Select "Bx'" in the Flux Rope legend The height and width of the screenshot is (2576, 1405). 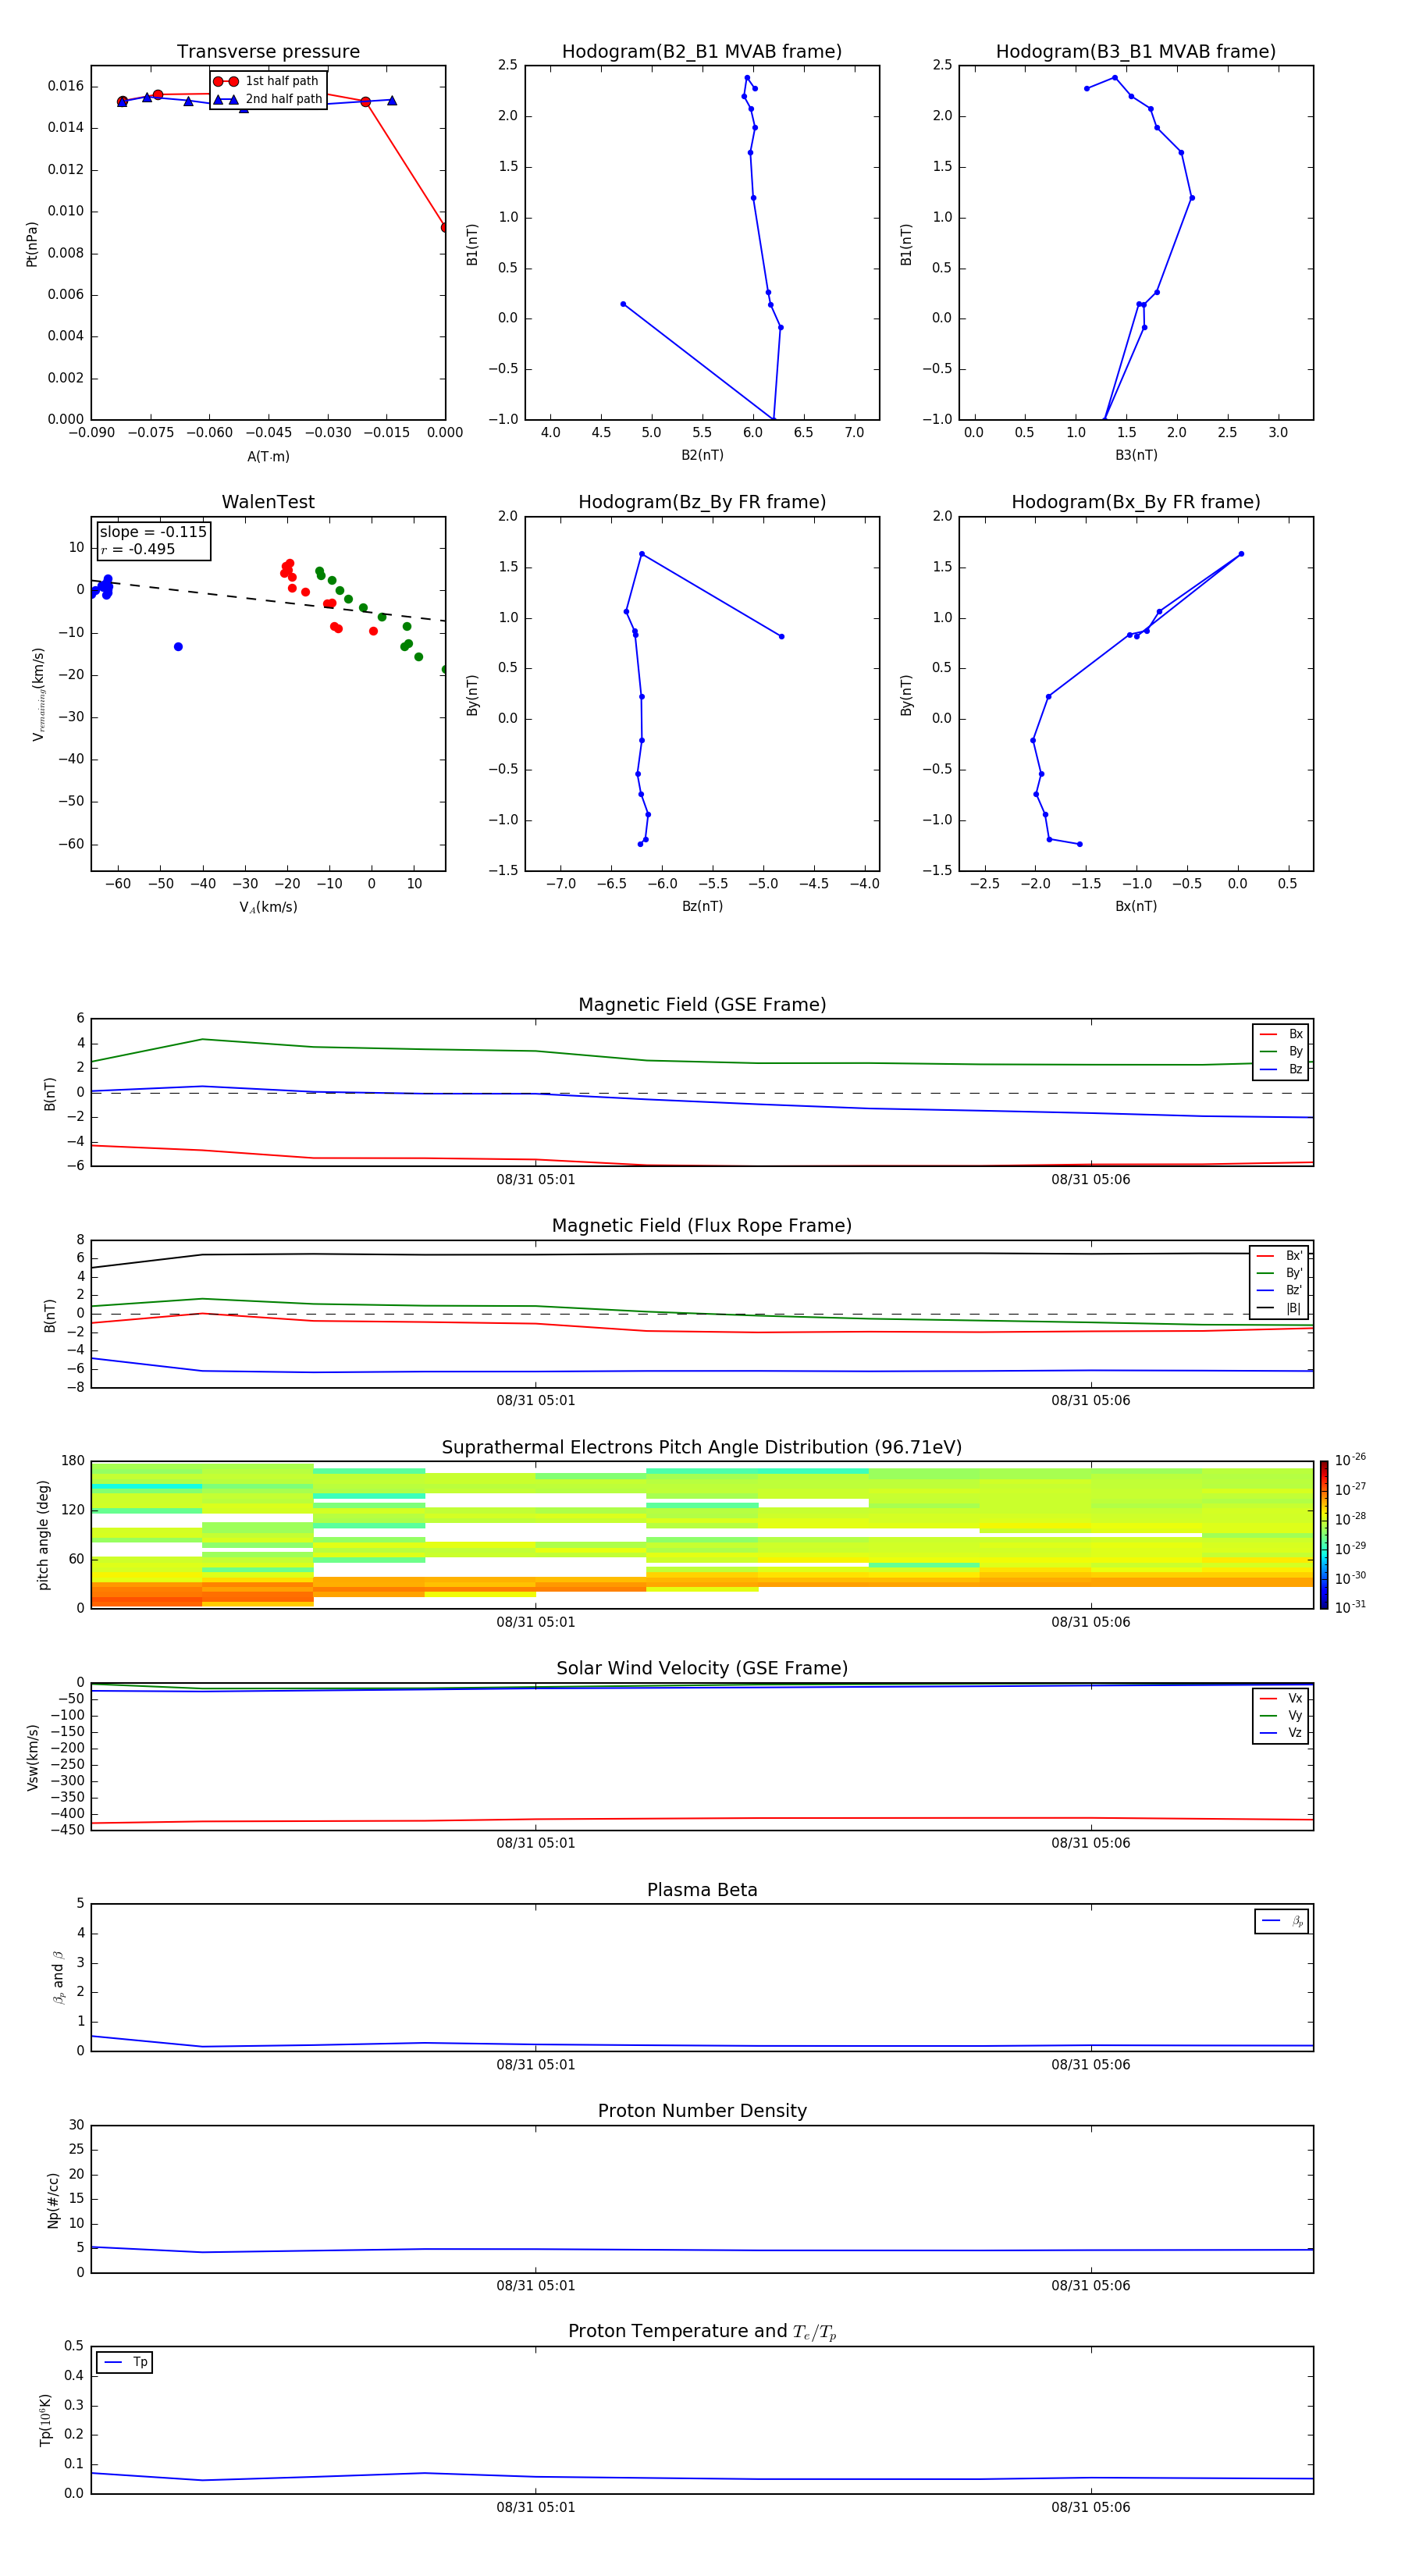coord(1279,1256)
